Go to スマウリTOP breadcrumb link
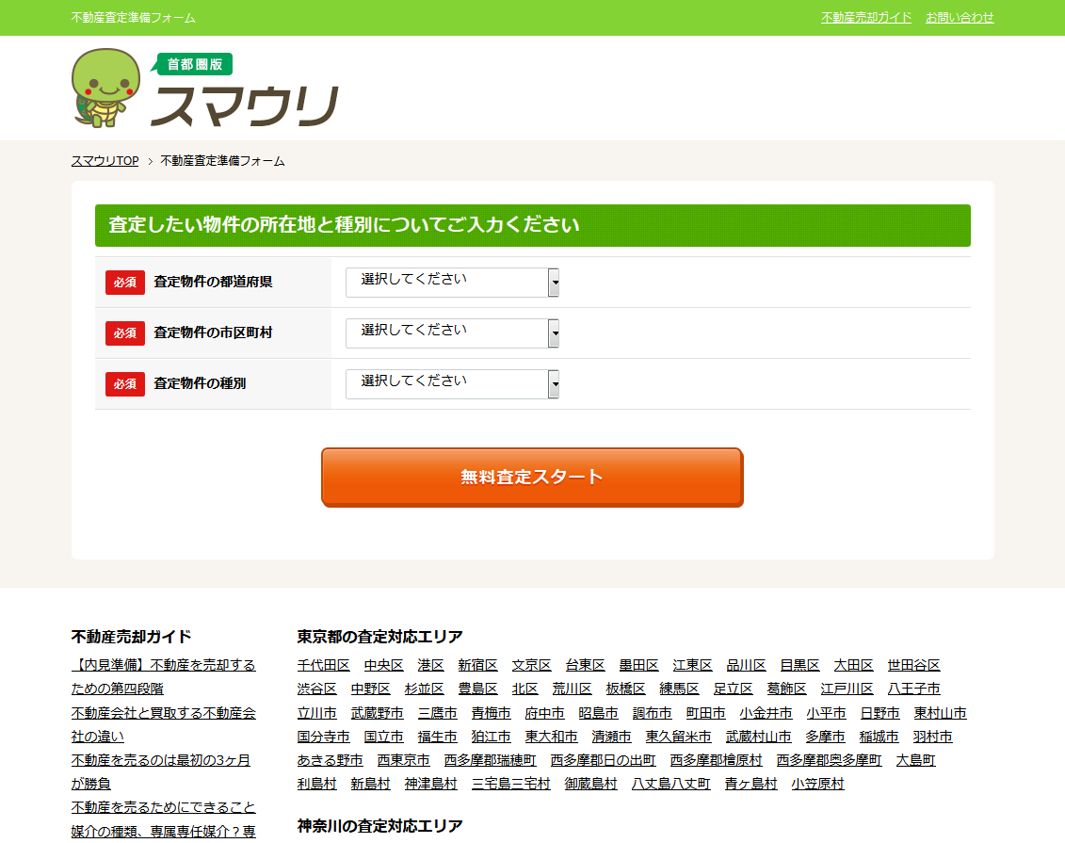 (105, 161)
